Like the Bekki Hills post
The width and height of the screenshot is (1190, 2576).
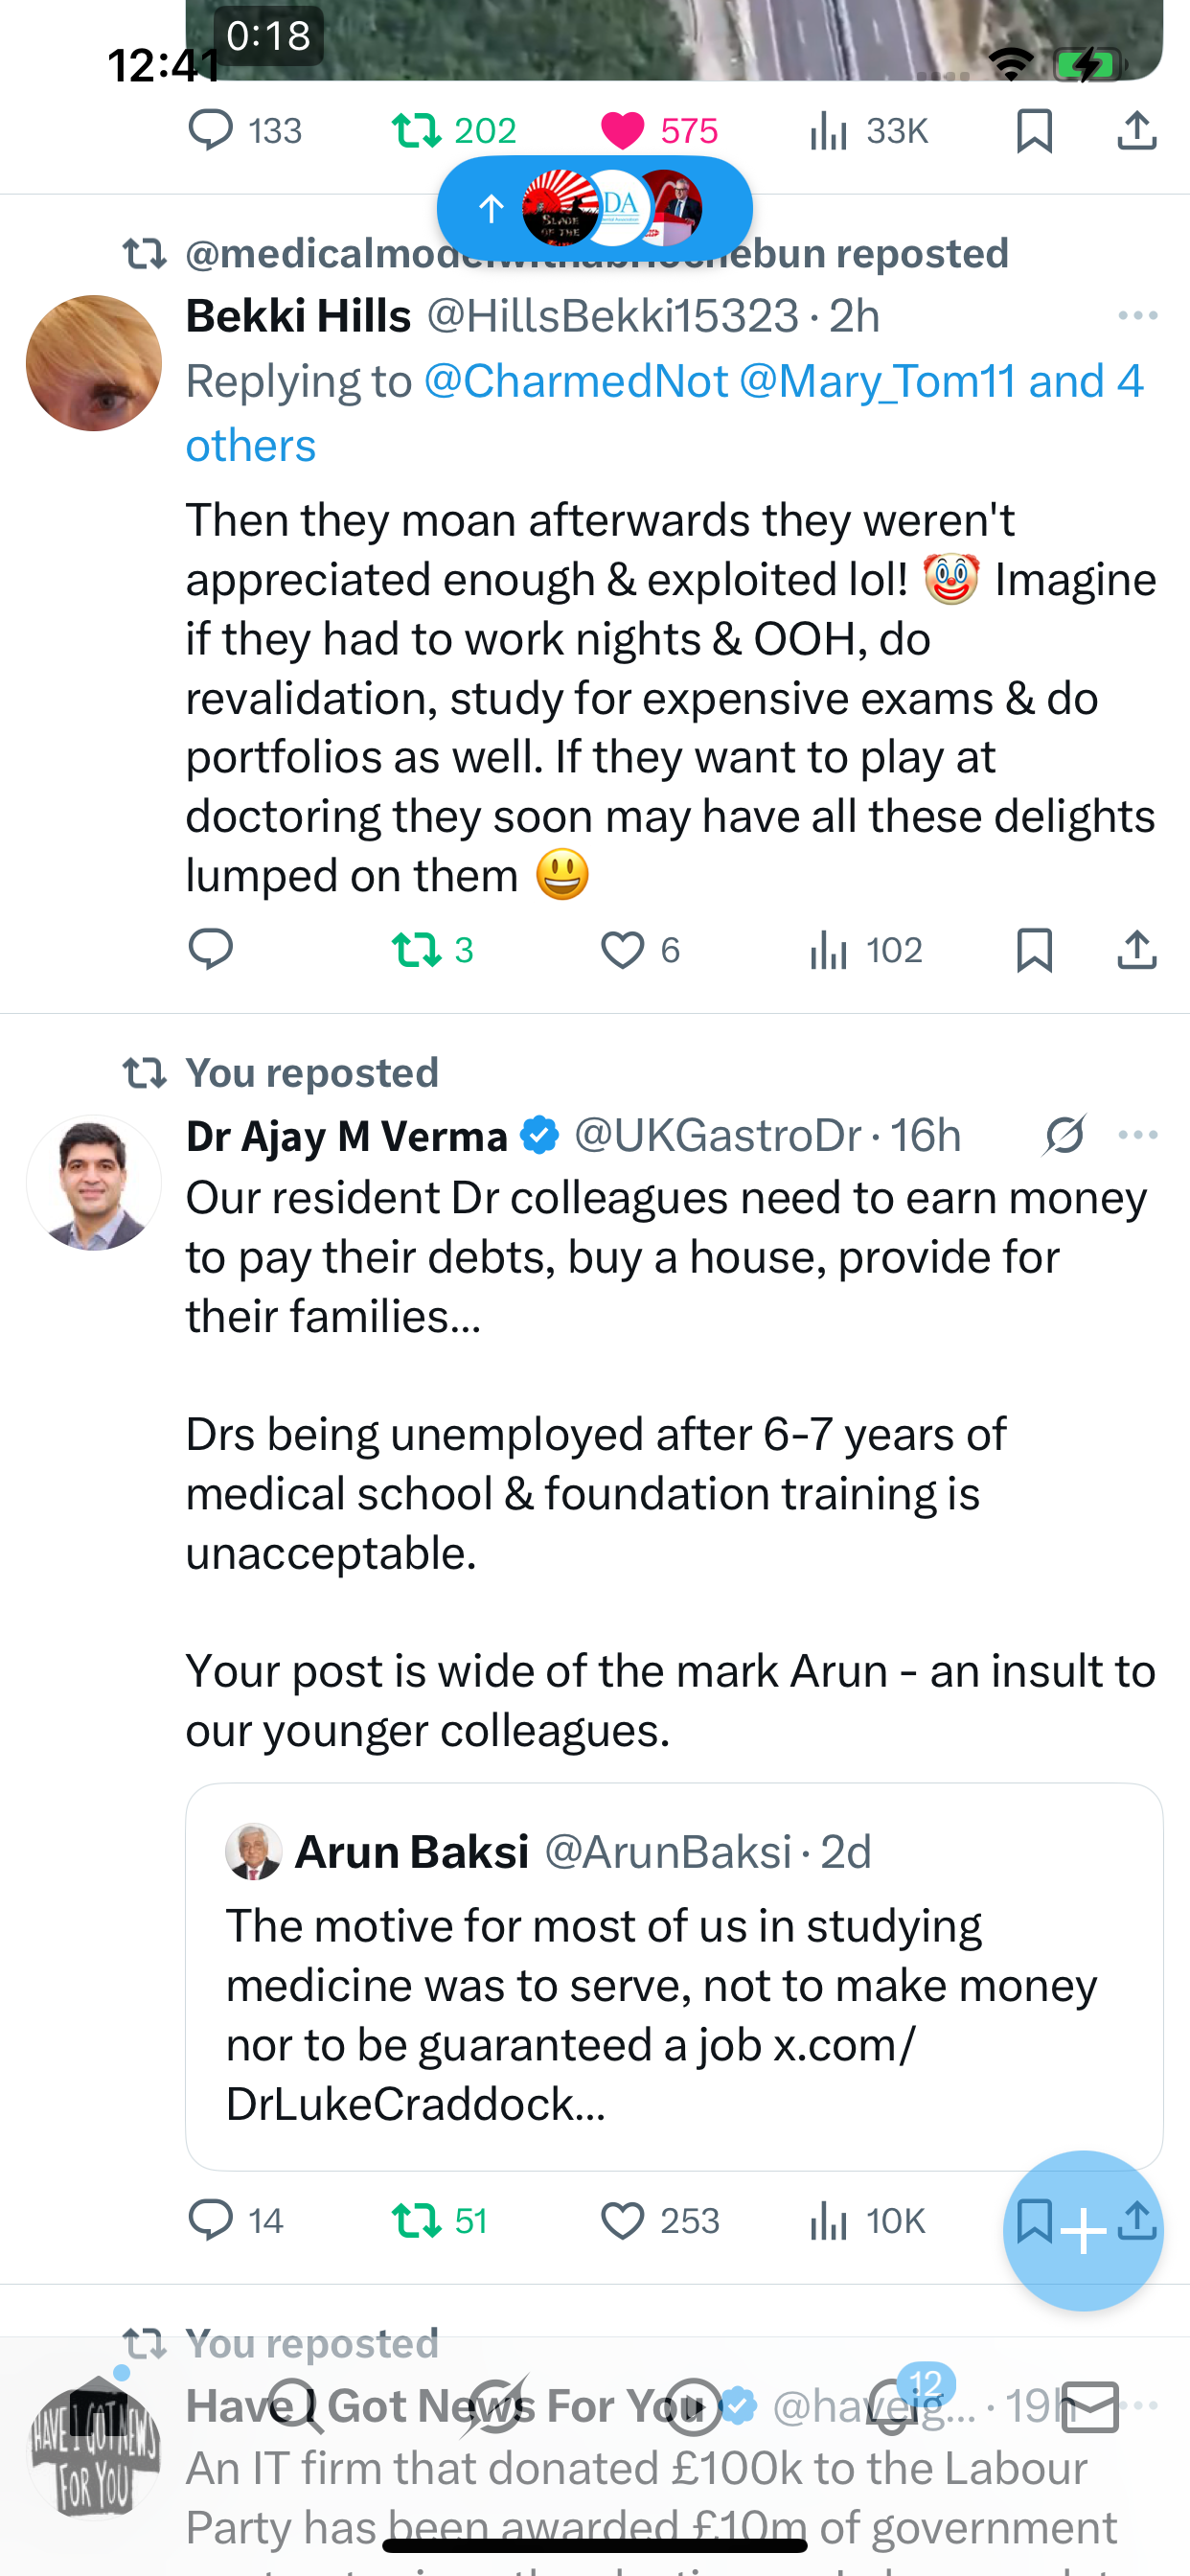point(623,950)
